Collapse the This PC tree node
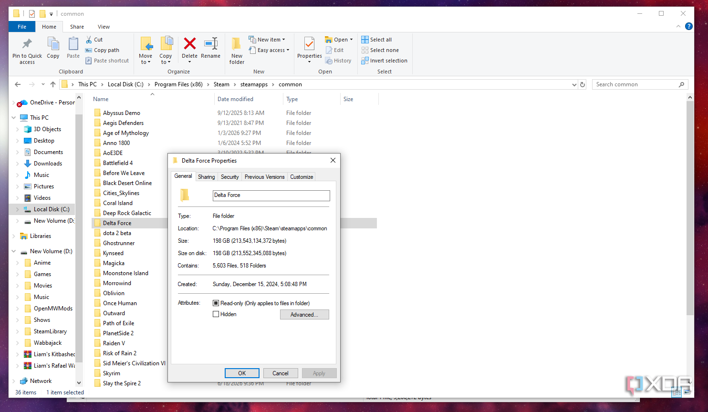This screenshot has width=708, height=412. point(14,118)
